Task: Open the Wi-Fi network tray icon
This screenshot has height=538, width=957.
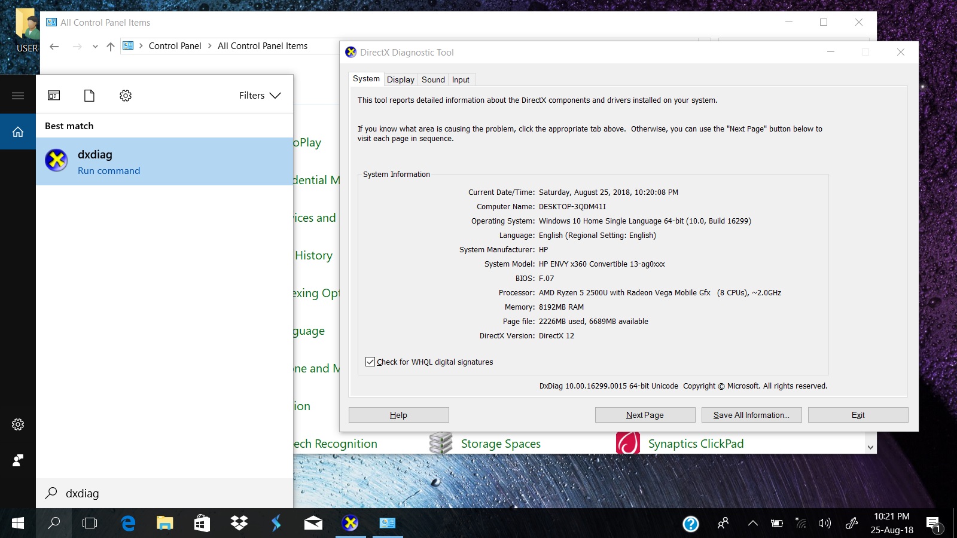Action: tap(801, 523)
